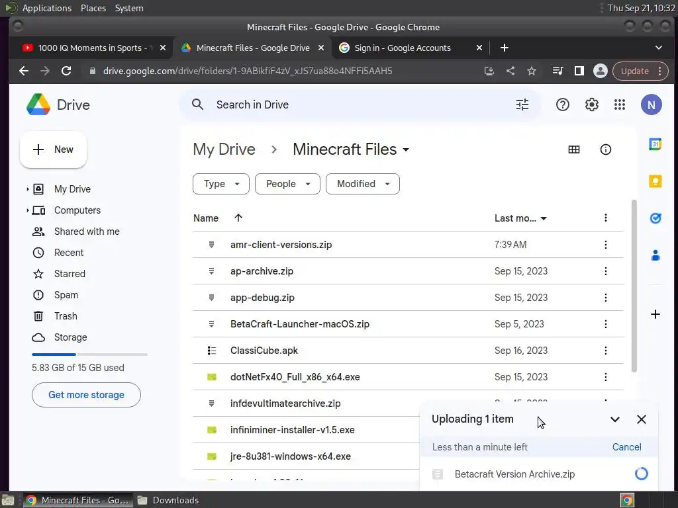The width and height of the screenshot is (678, 508).
Task: Go to My Drive breadcrumb
Action: tap(224, 149)
